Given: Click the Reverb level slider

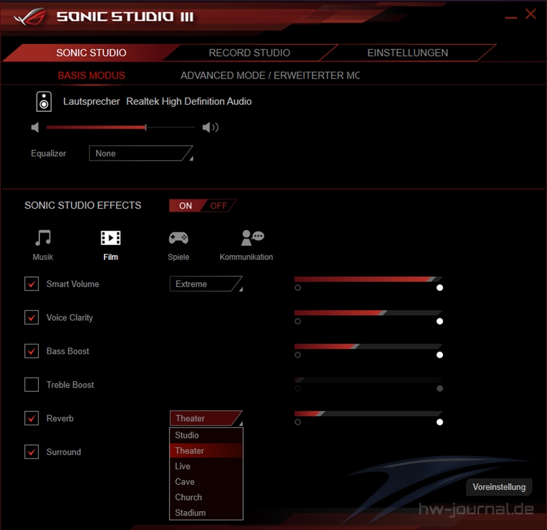Looking at the screenshot, I should pos(368,414).
